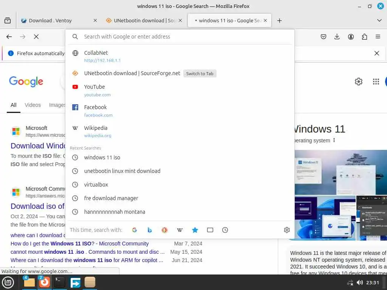Click the Google logo
Viewport: 387px width, 290px height.
coord(26,82)
